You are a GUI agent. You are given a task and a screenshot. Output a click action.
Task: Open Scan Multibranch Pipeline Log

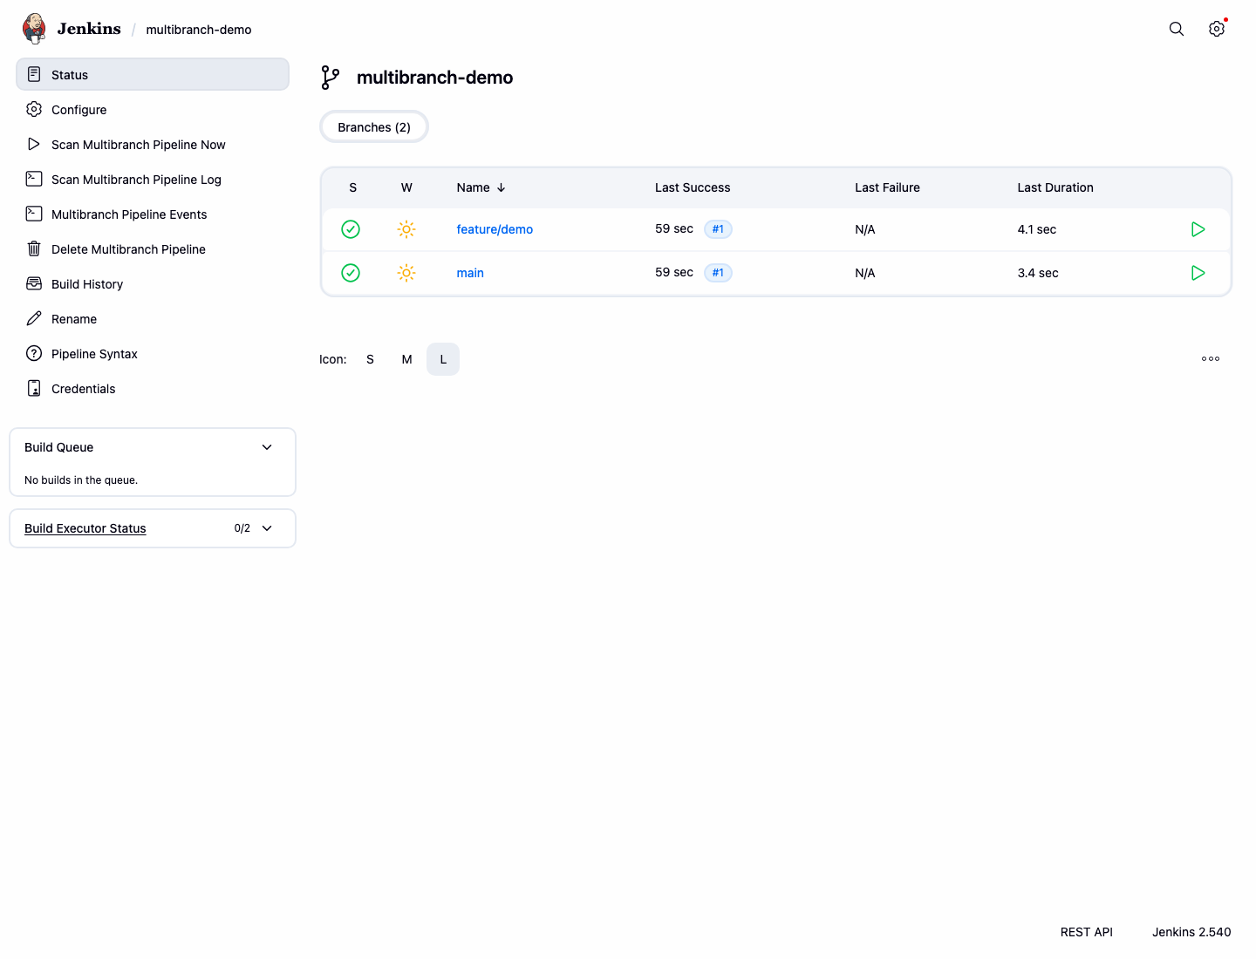coord(153,179)
